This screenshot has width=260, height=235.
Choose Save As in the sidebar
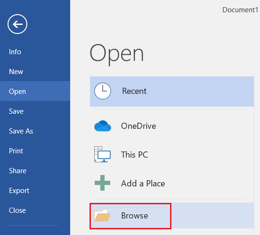pyautogui.click(x=21, y=131)
